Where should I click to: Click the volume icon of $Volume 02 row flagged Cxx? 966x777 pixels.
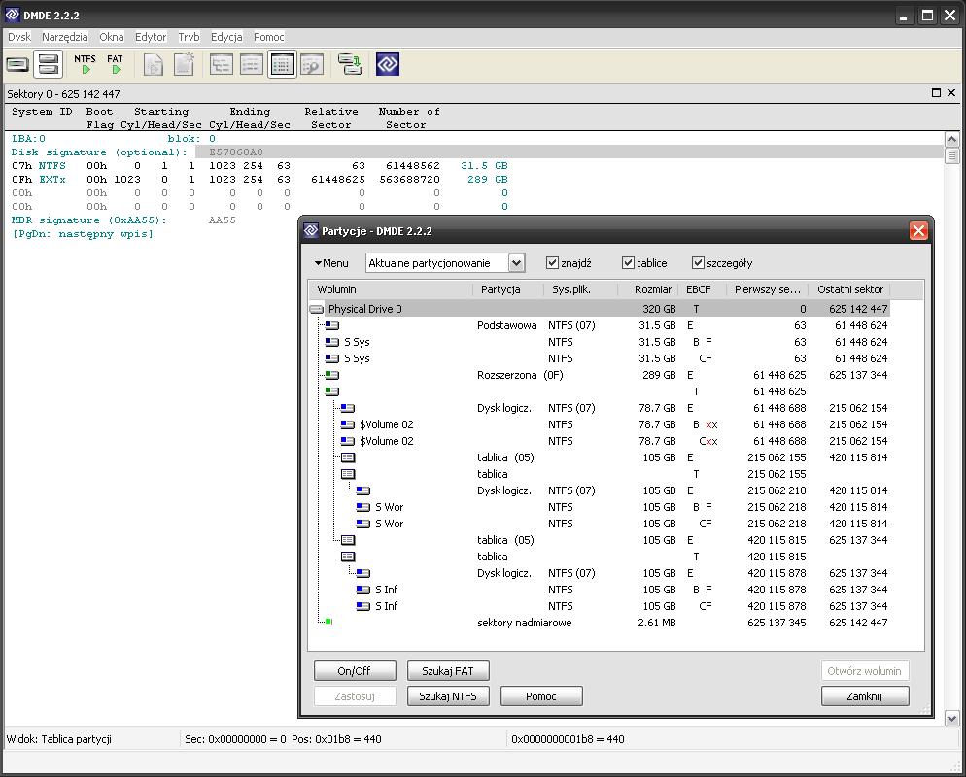(348, 441)
